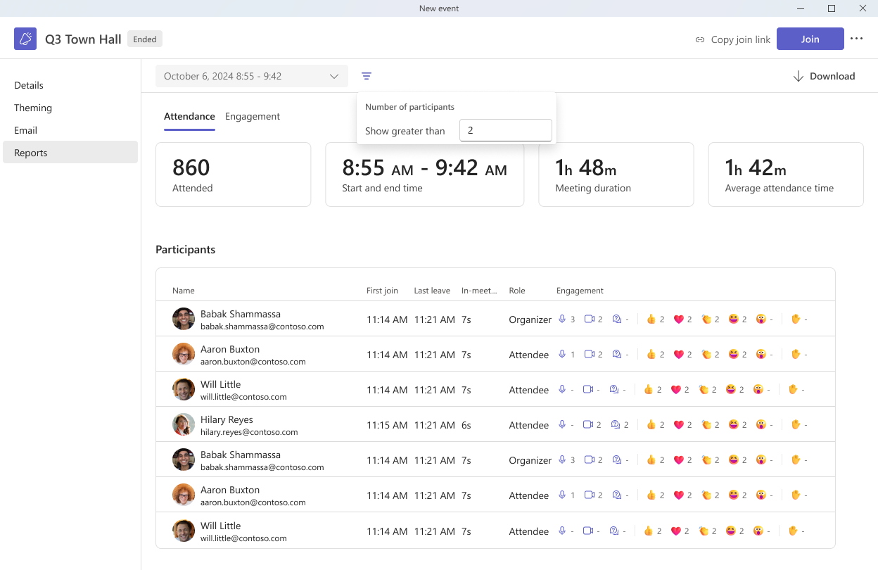The width and height of the screenshot is (878, 570).
Task: Click heart reaction in Hilary Reyes row
Action: (679, 424)
